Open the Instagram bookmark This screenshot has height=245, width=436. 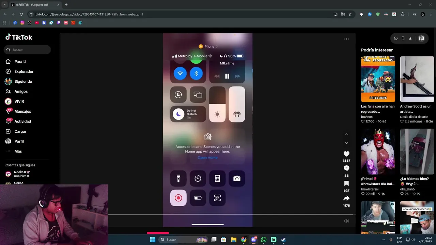tap(22, 23)
